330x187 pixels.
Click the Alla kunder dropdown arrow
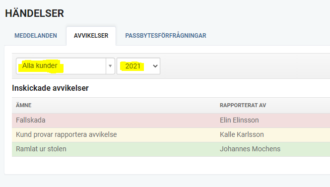[110, 66]
